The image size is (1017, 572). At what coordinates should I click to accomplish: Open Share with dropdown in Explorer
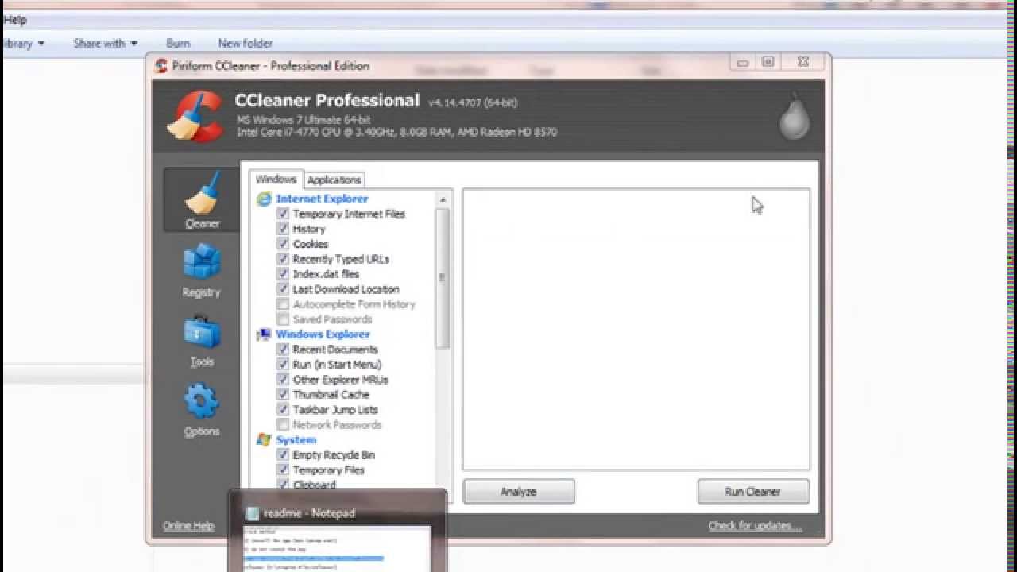105,43
